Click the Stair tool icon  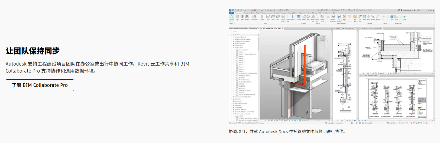pyautogui.click(x=308, y=17)
